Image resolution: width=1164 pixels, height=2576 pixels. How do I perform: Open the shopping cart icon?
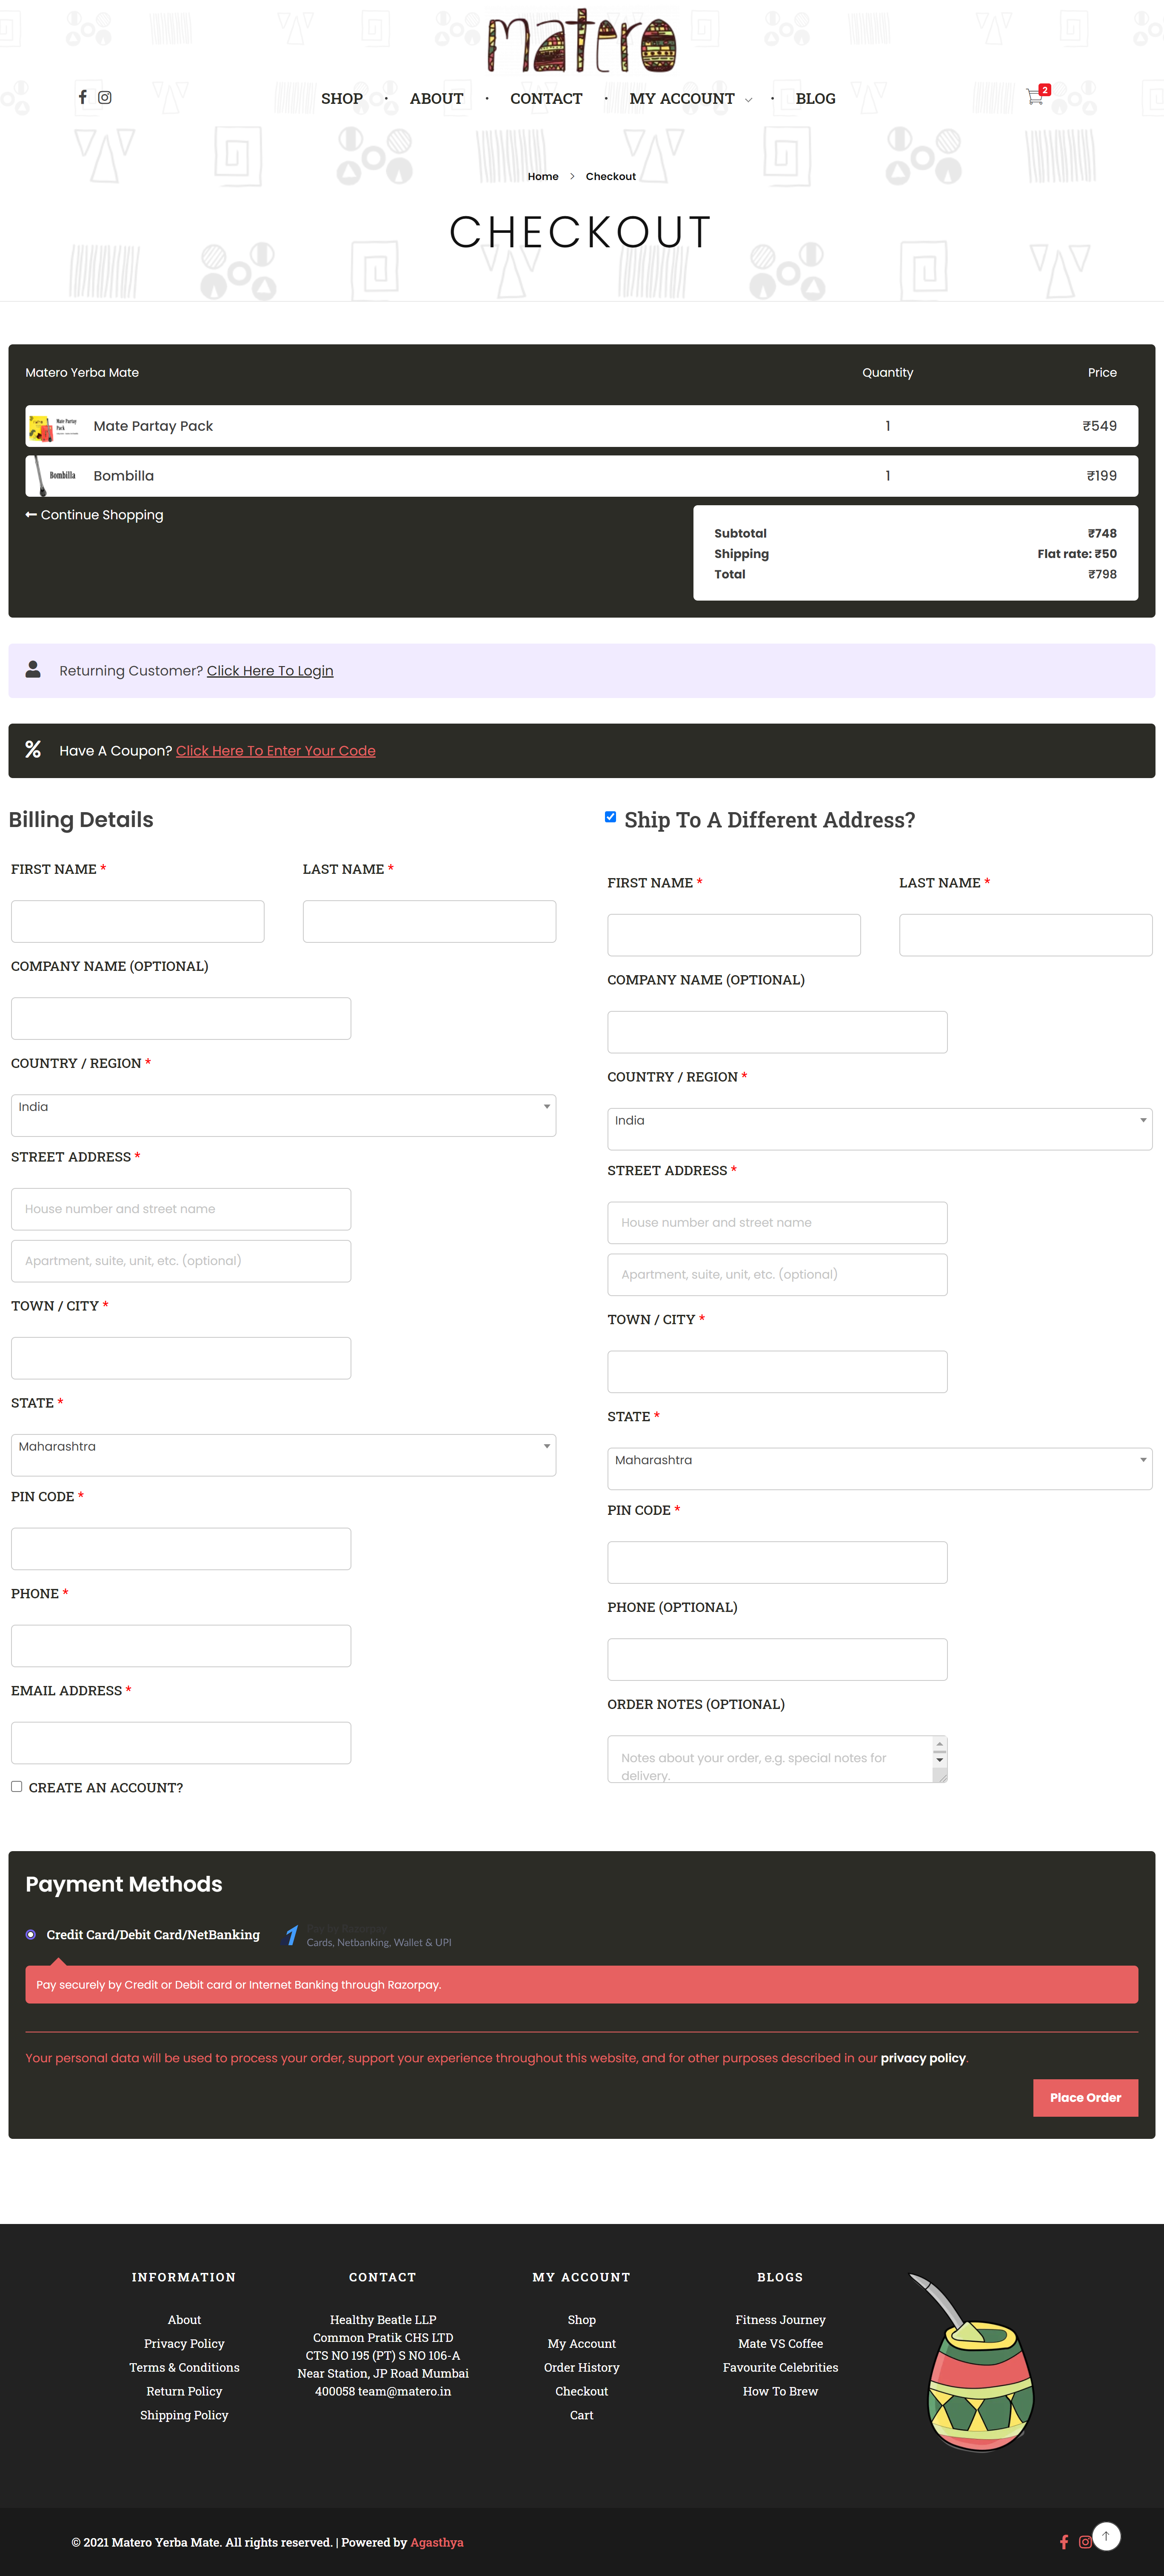coord(1035,97)
